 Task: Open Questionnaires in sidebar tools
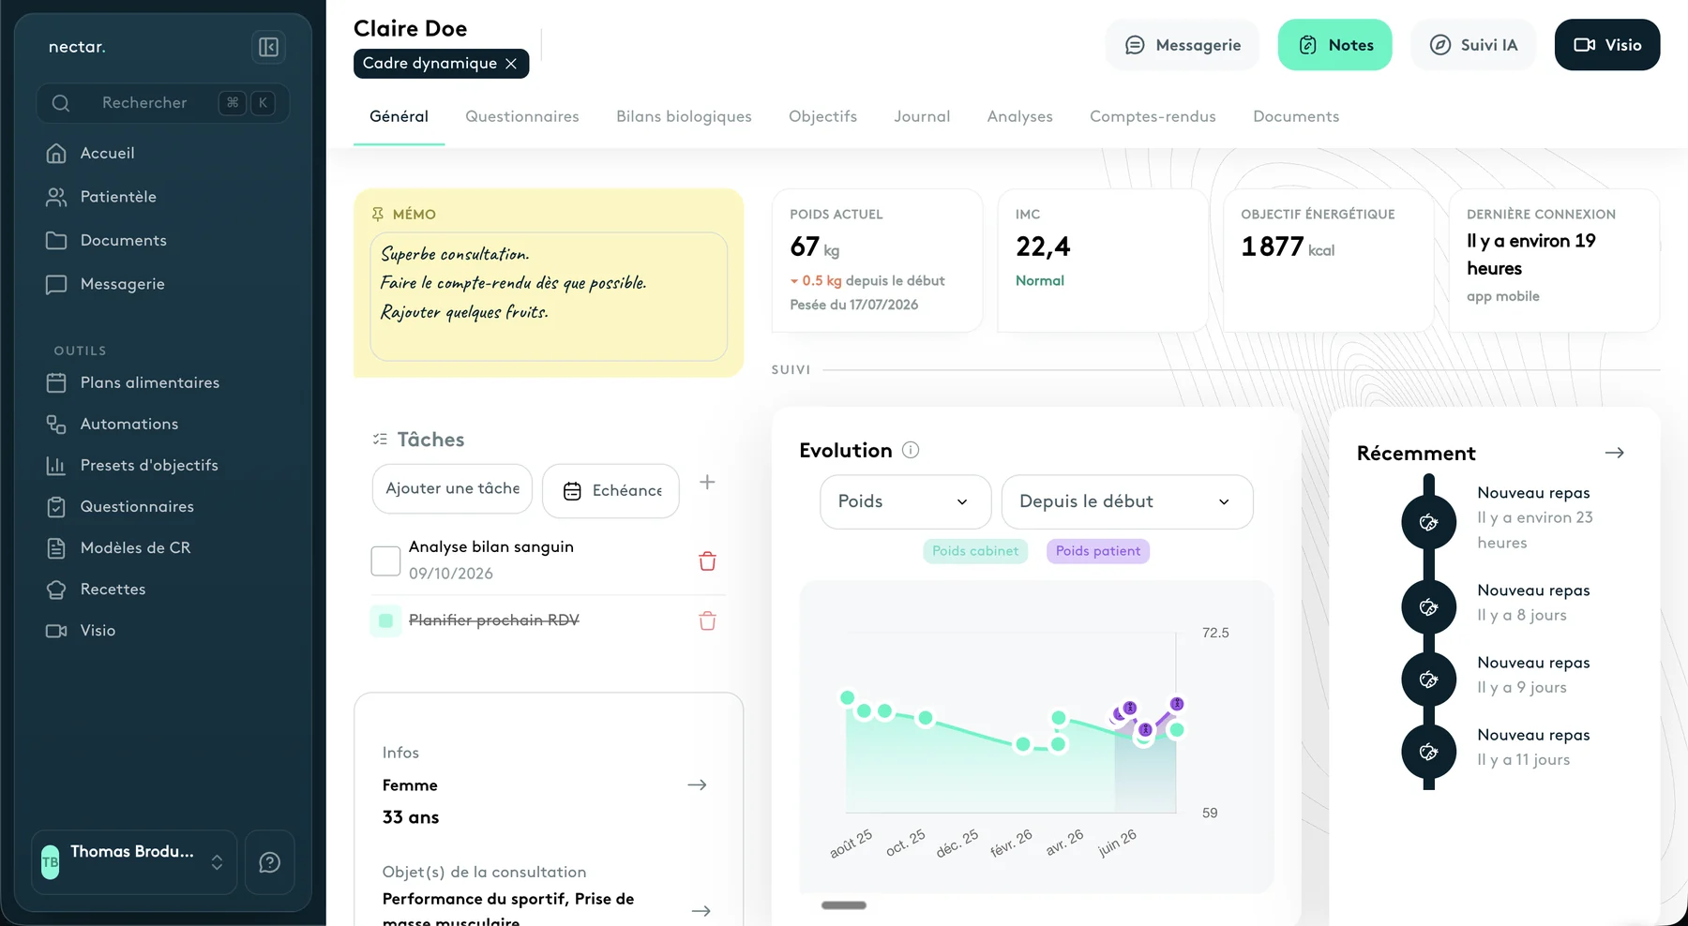point(120,506)
